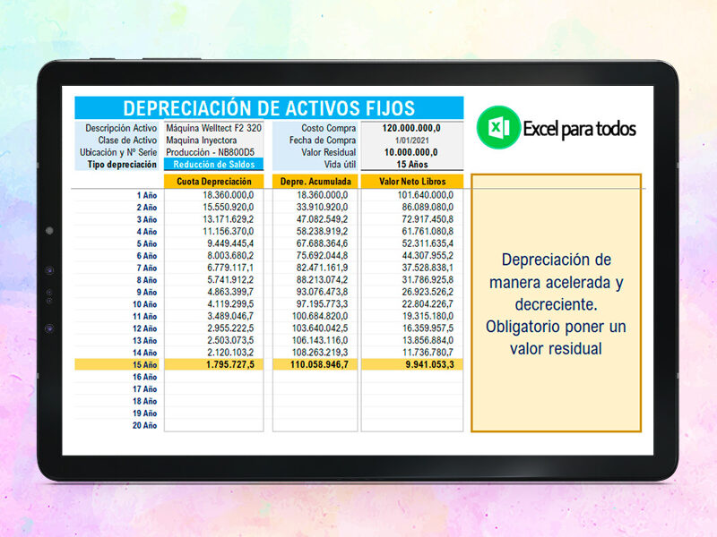Click the Depre. Acumulada column header
The width and height of the screenshot is (717, 537).
pyautogui.click(x=315, y=182)
